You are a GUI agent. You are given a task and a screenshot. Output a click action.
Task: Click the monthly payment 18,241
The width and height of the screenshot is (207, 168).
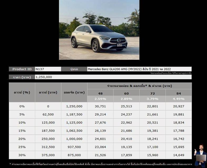pyautogui.click(x=152, y=139)
